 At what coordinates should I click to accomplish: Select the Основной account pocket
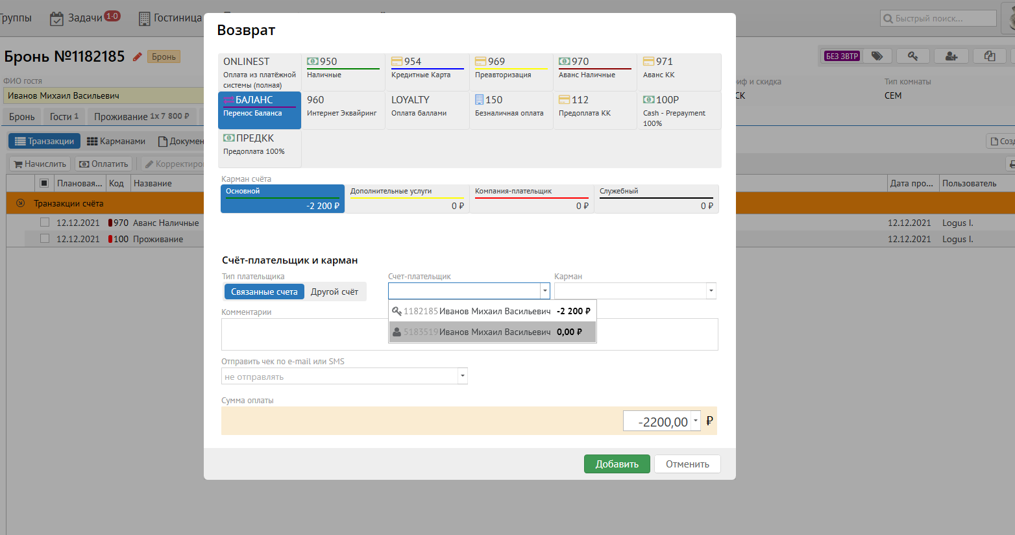pyautogui.click(x=282, y=199)
